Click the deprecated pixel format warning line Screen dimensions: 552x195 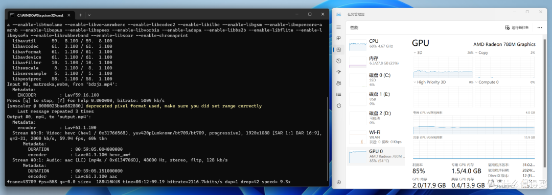click(134, 106)
